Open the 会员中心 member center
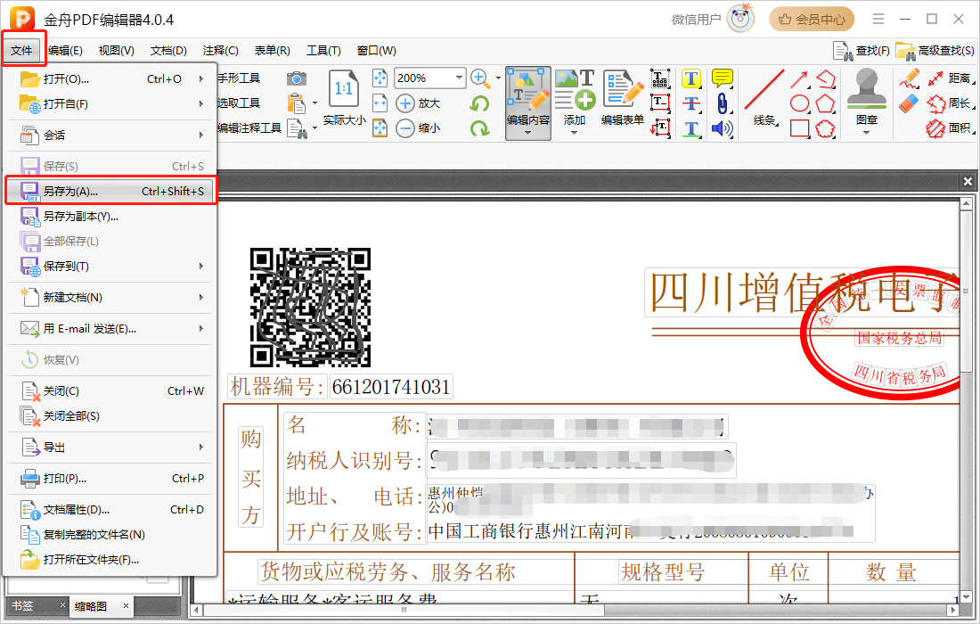 coord(812,20)
